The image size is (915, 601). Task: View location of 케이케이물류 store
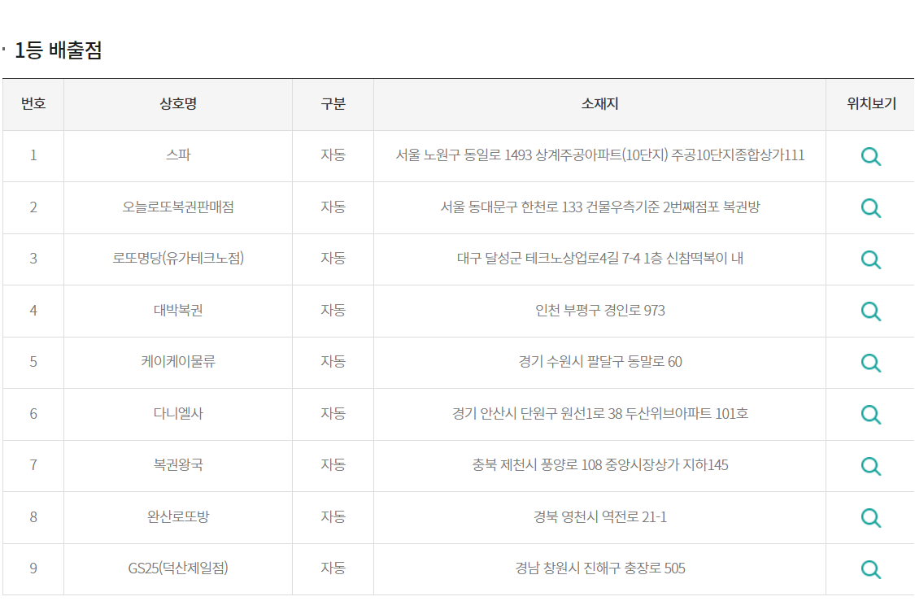[x=870, y=363]
